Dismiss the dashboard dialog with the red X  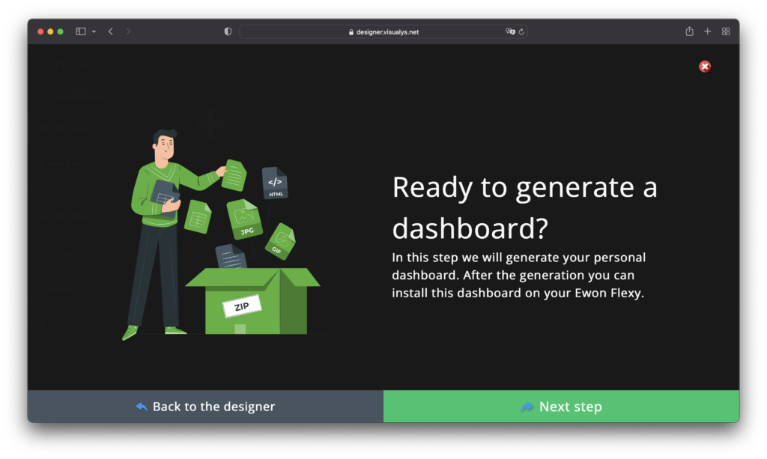click(x=704, y=66)
